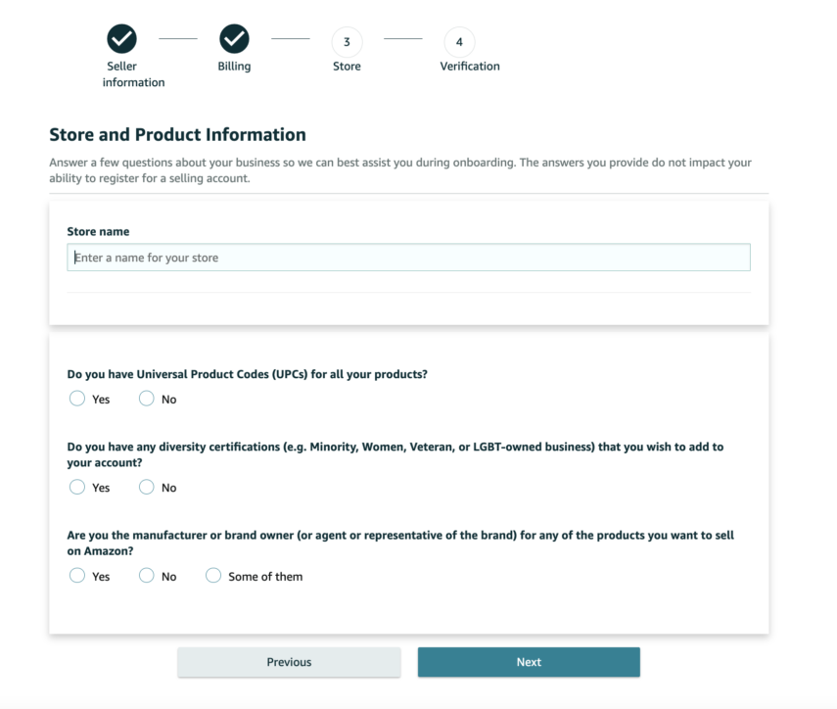Screen dimensions: 837x709
Task: Click the Seller information checkmark step icon
Action: pos(121,39)
